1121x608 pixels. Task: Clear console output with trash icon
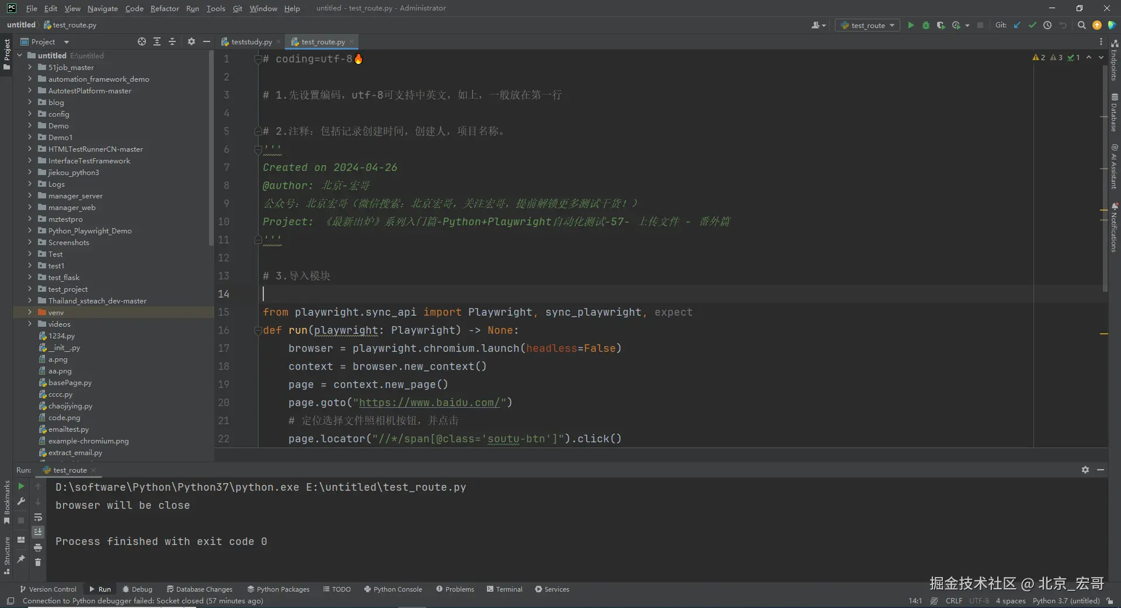(x=38, y=562)
